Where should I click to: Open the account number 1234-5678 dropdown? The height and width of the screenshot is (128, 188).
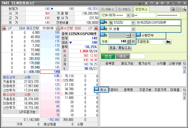128,15
